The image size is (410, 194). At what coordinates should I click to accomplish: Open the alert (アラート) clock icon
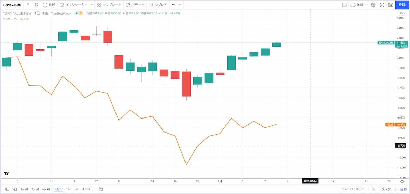tap(128, 5)
